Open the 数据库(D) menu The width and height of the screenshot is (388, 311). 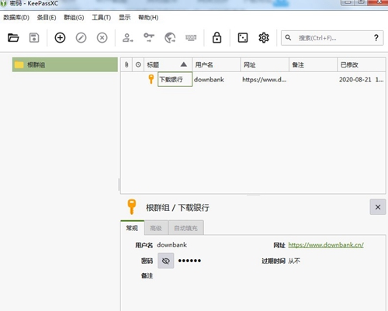16,18
